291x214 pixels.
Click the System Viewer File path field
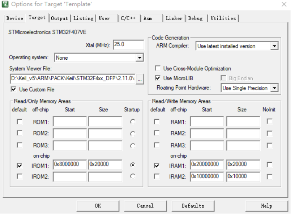coord(72,79)
